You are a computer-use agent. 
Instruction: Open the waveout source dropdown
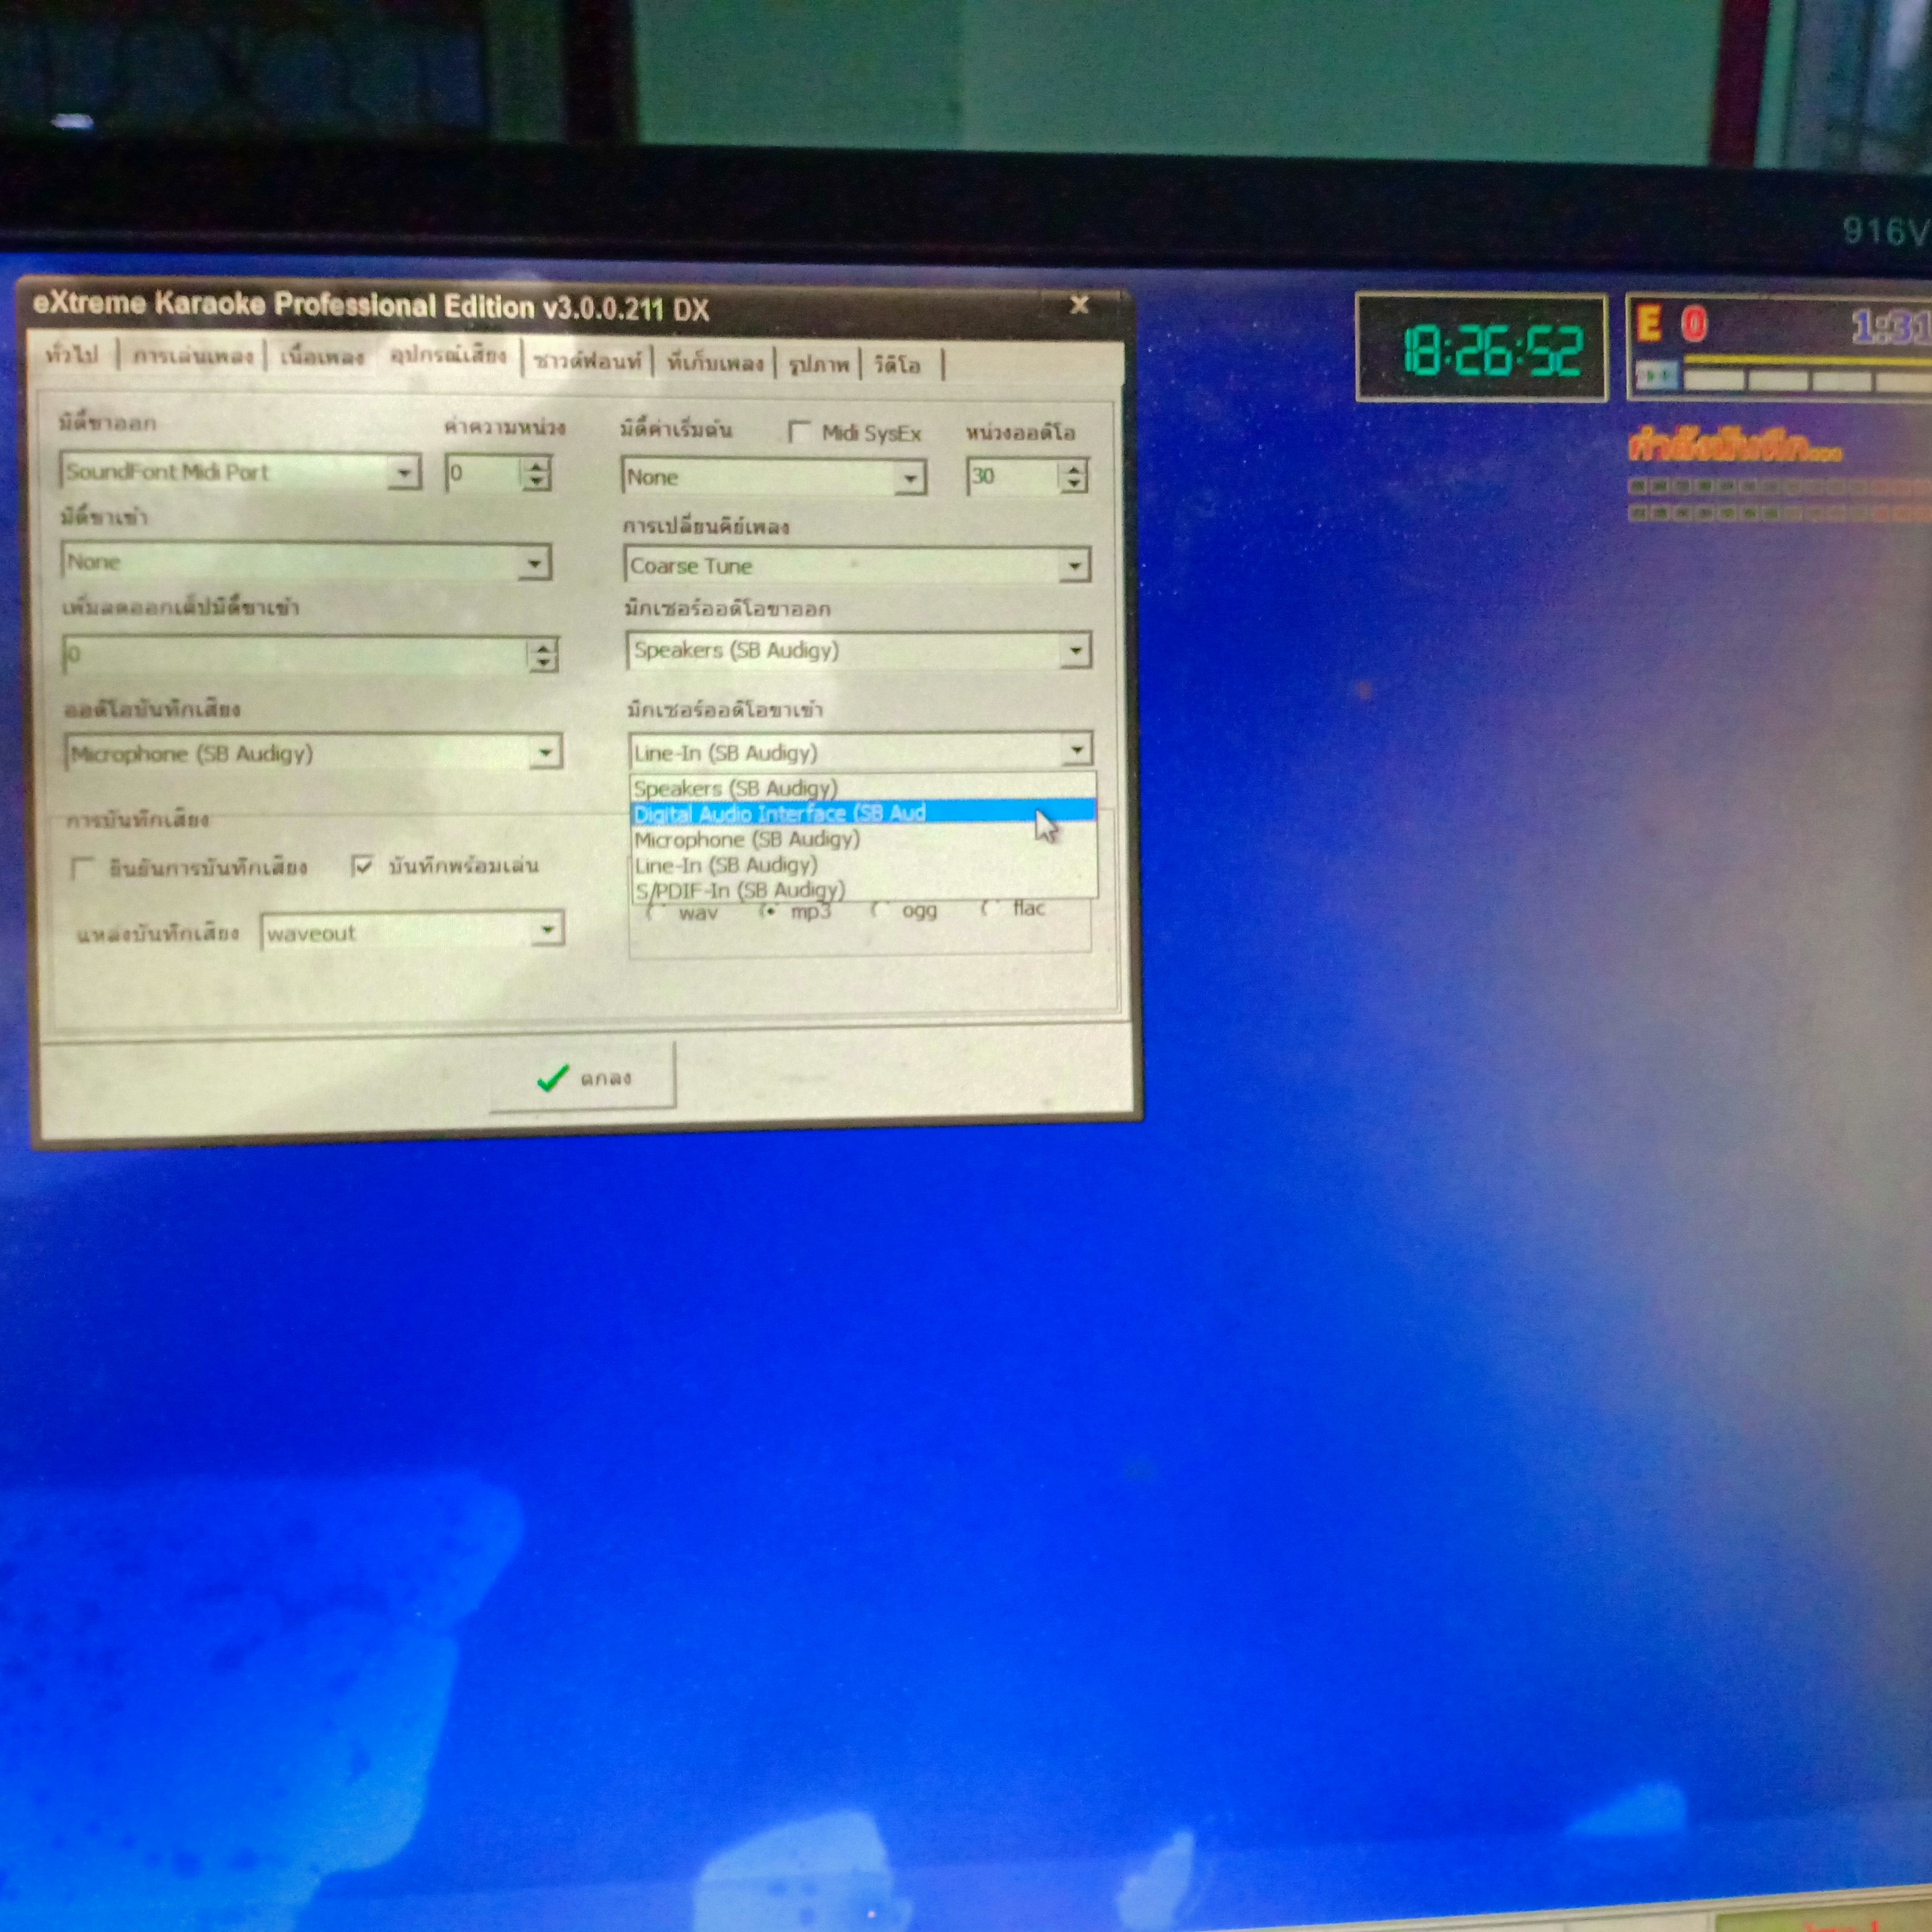pos(547,930)
